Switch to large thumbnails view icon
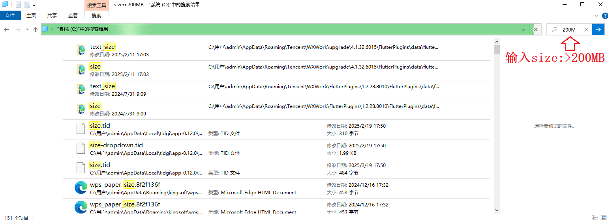Screen dimensions: 608x221 603,218
